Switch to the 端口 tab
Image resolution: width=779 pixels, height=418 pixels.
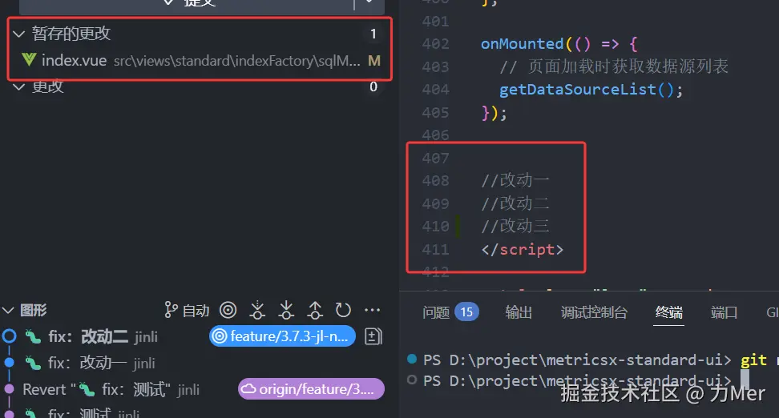[x=724, y=312]
